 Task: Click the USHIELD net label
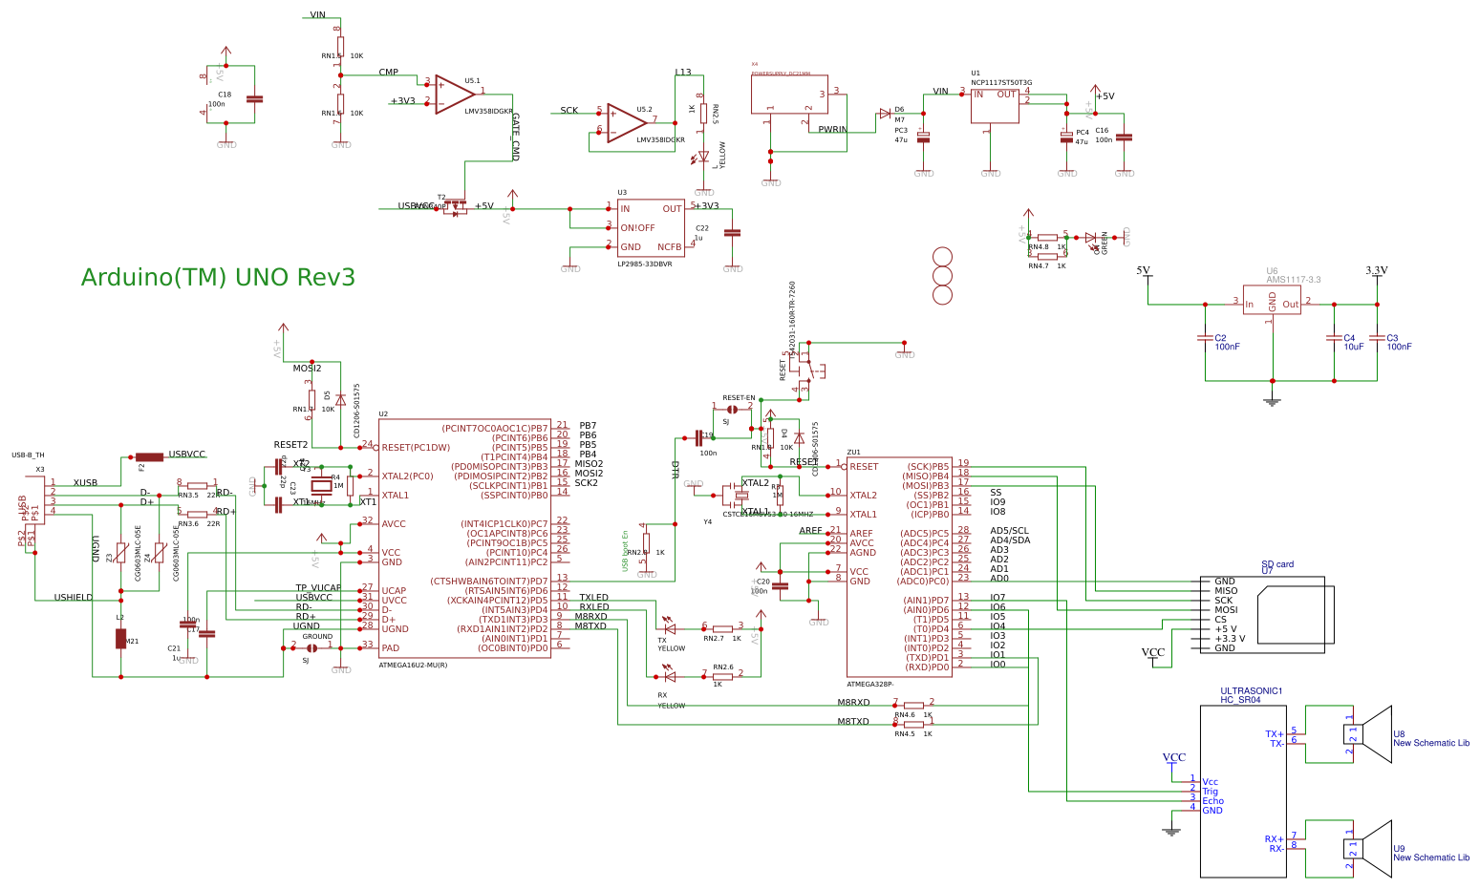click(x=74, y=597)
